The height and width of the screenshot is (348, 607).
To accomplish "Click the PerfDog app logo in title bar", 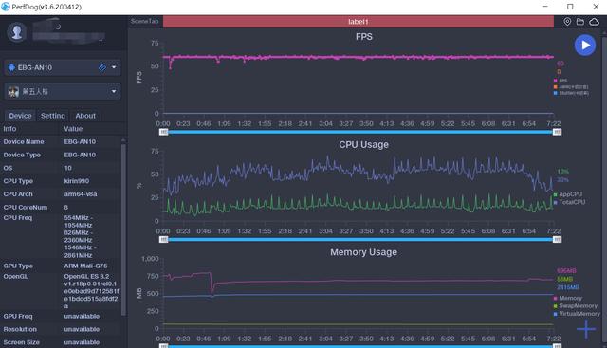I will (6, 7).
